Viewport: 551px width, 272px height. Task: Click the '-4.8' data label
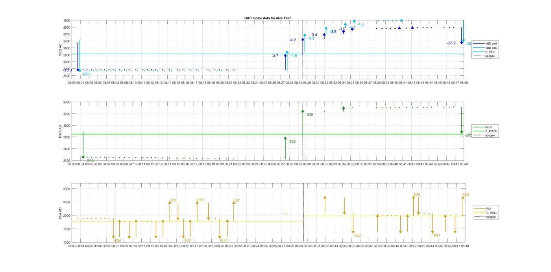294,56
